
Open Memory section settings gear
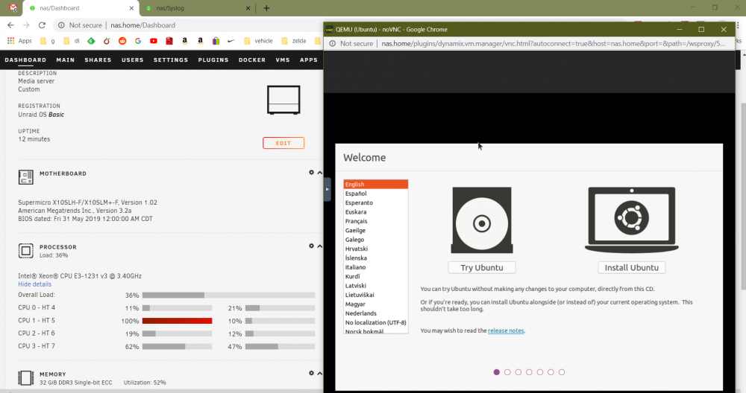(311, 373)
